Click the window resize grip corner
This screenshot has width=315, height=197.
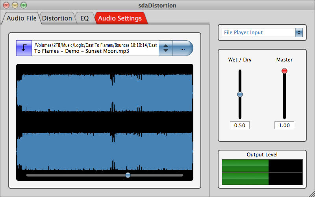coord(311,193)
